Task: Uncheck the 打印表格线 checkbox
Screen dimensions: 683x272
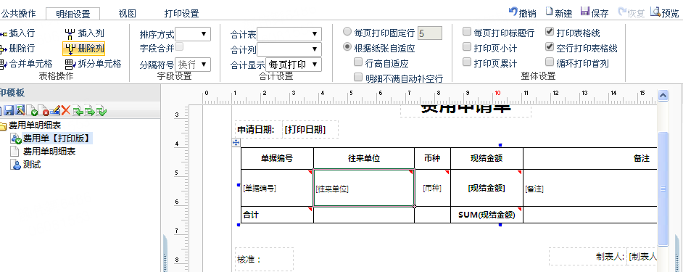Action: (550, 31)
